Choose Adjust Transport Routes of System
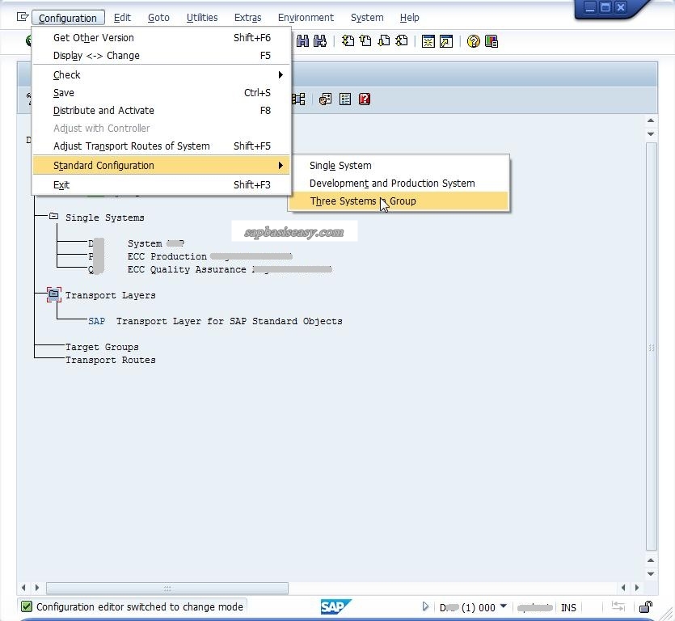This screenshot has height=621, width=675. [162, 146]
